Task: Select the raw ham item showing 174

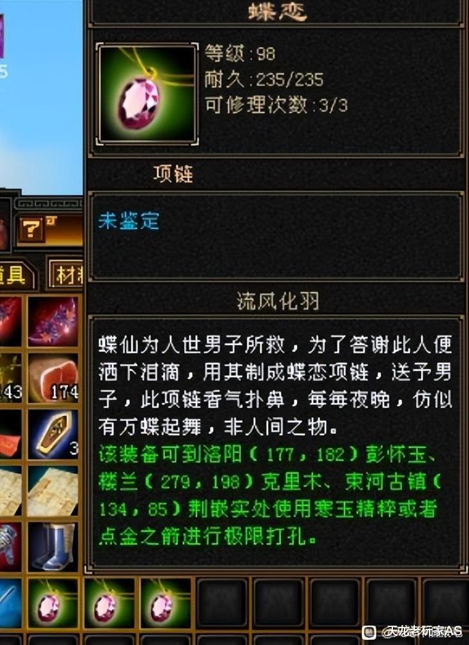Action: [53, 378]
